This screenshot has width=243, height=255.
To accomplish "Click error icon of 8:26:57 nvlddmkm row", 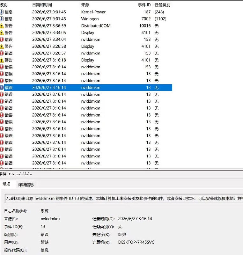I will 2,53.
